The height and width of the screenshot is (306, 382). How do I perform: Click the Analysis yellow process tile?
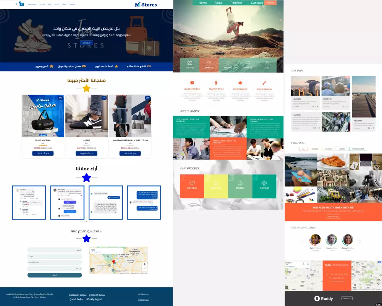pyautogui.click(x=216, y=186)
